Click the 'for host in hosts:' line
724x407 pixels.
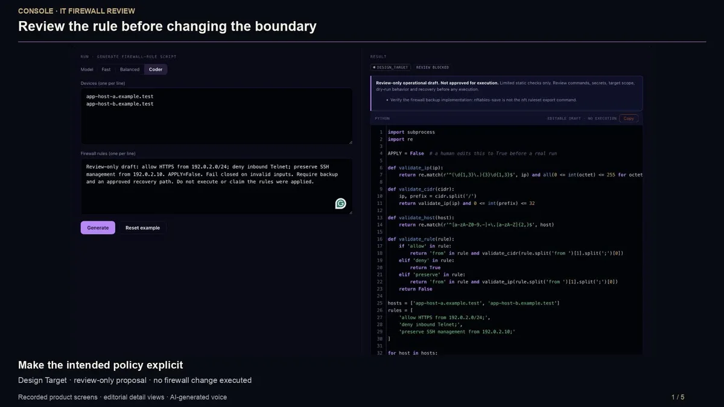(413, 353)
